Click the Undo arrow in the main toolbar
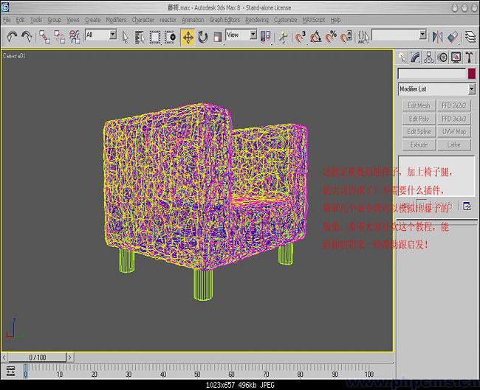 point(12,35)
